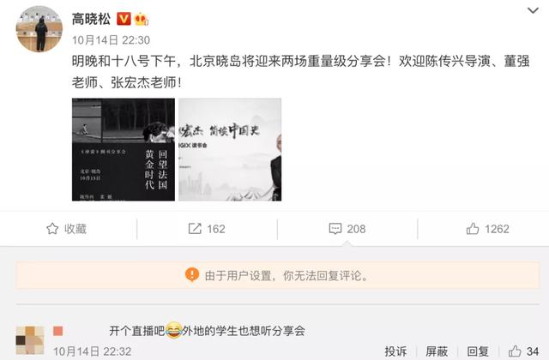Screen dimensions: 549x360
Task: Open 高晓松's profile avatar
Action: click(39, 28)
